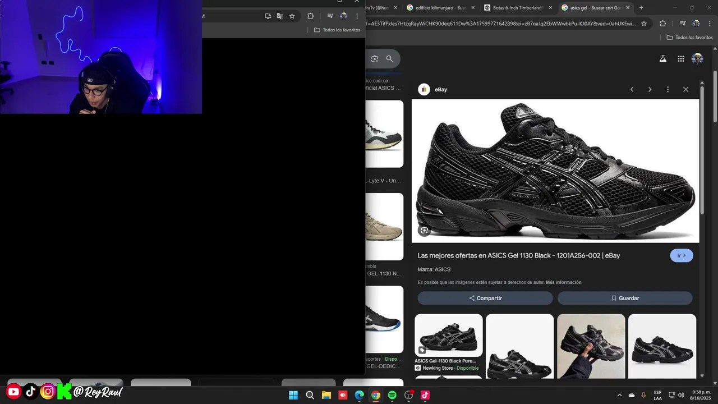
Task: Close the edificio kilimanjaro tab
Action: click(473, 8)
